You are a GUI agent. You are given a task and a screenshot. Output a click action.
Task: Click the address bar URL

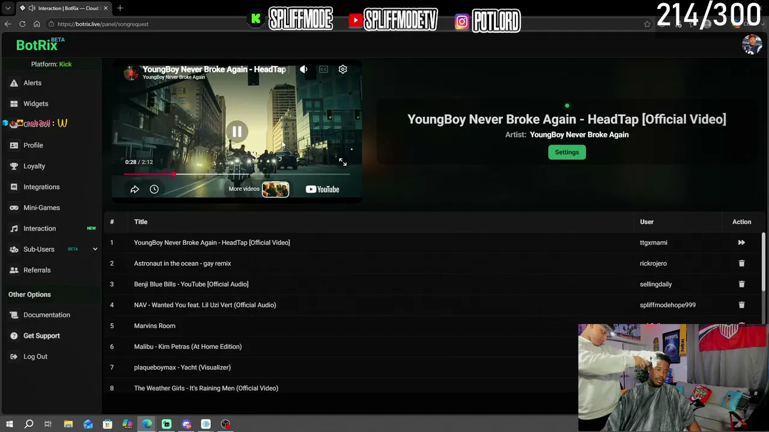(x=103, y=24)
